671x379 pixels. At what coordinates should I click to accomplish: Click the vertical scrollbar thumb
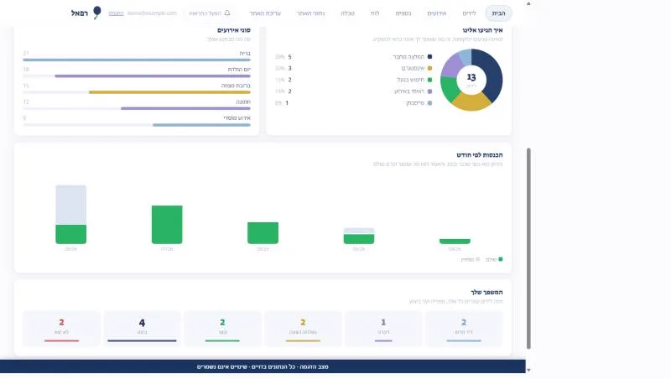(x=528, y=248)
